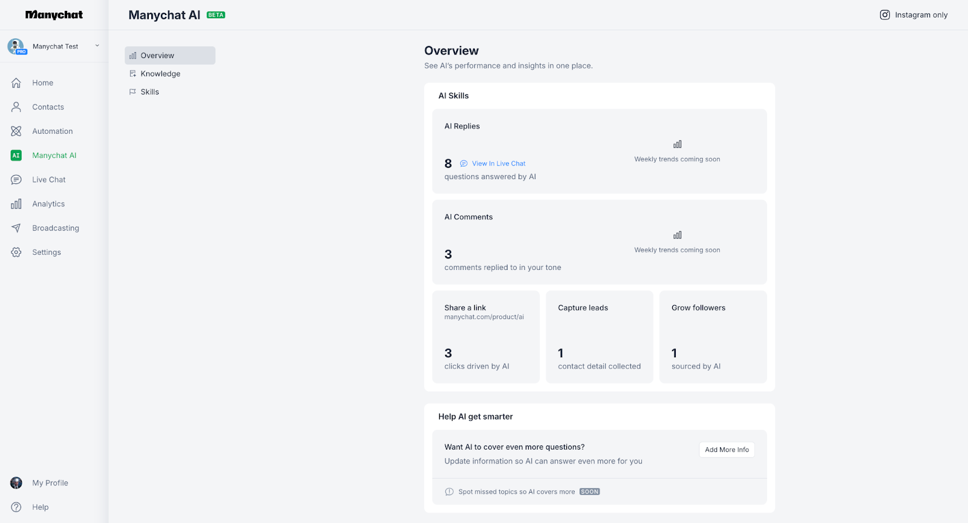Click the Manychat AI green icon
This screenshot has width=968, height=523.
point(16,156)
